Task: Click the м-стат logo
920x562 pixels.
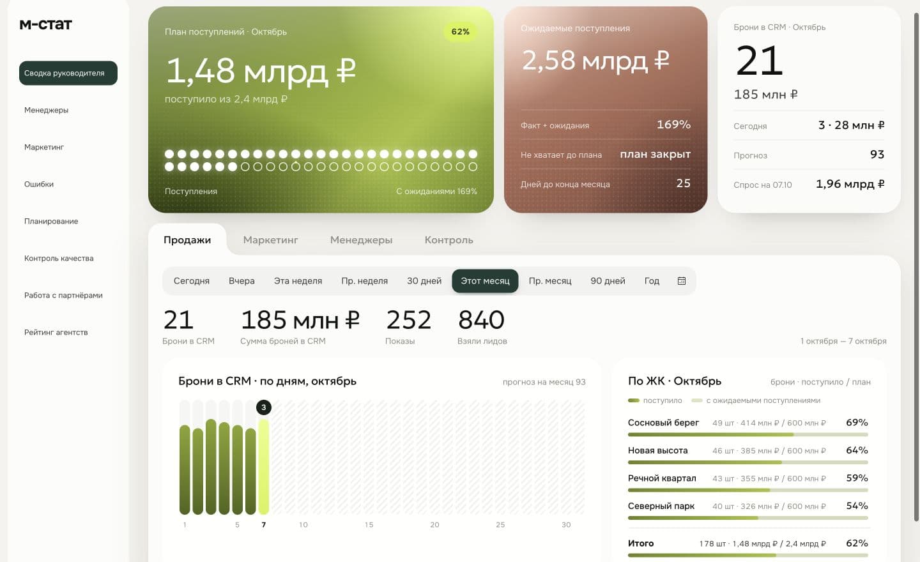Action: point(46,24)
